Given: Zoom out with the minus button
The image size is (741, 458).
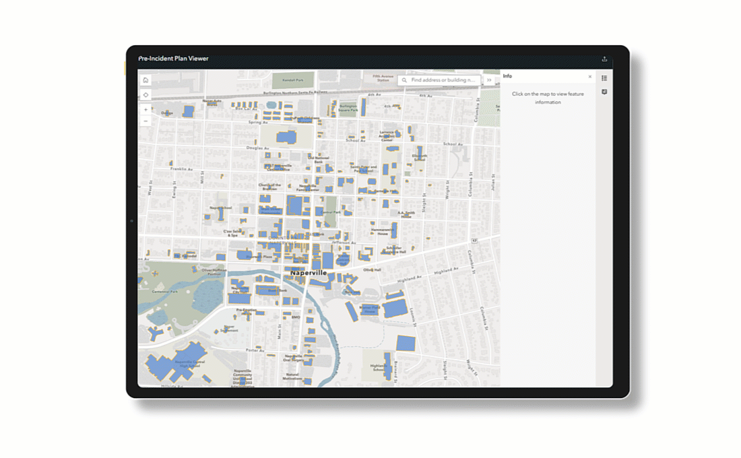Looking at the screenshot, I should 146,121.
